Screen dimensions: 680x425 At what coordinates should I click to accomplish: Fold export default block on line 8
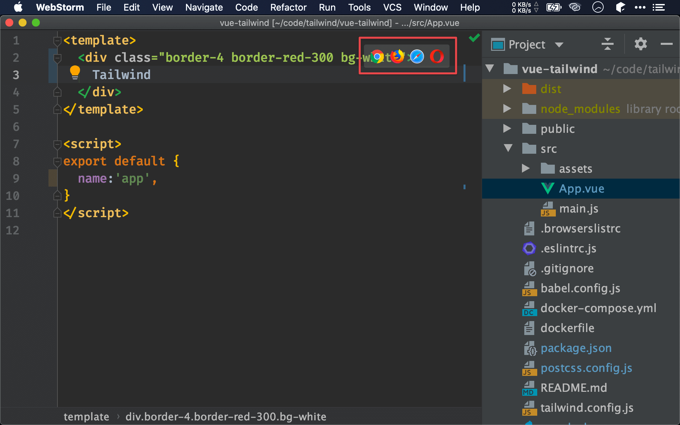(57, 161)
